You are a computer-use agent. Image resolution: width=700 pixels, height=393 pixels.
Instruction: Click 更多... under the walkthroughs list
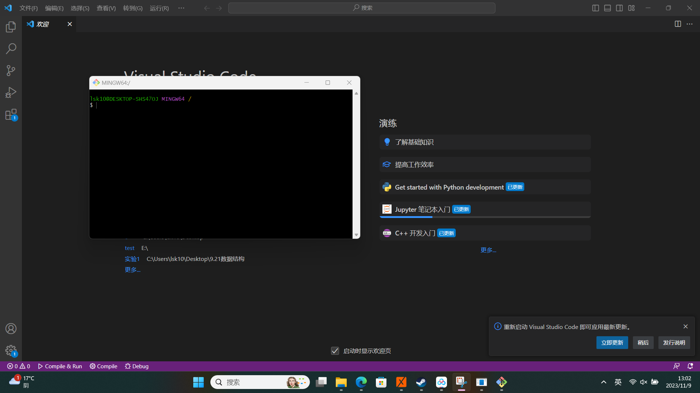tap(488, 250)
